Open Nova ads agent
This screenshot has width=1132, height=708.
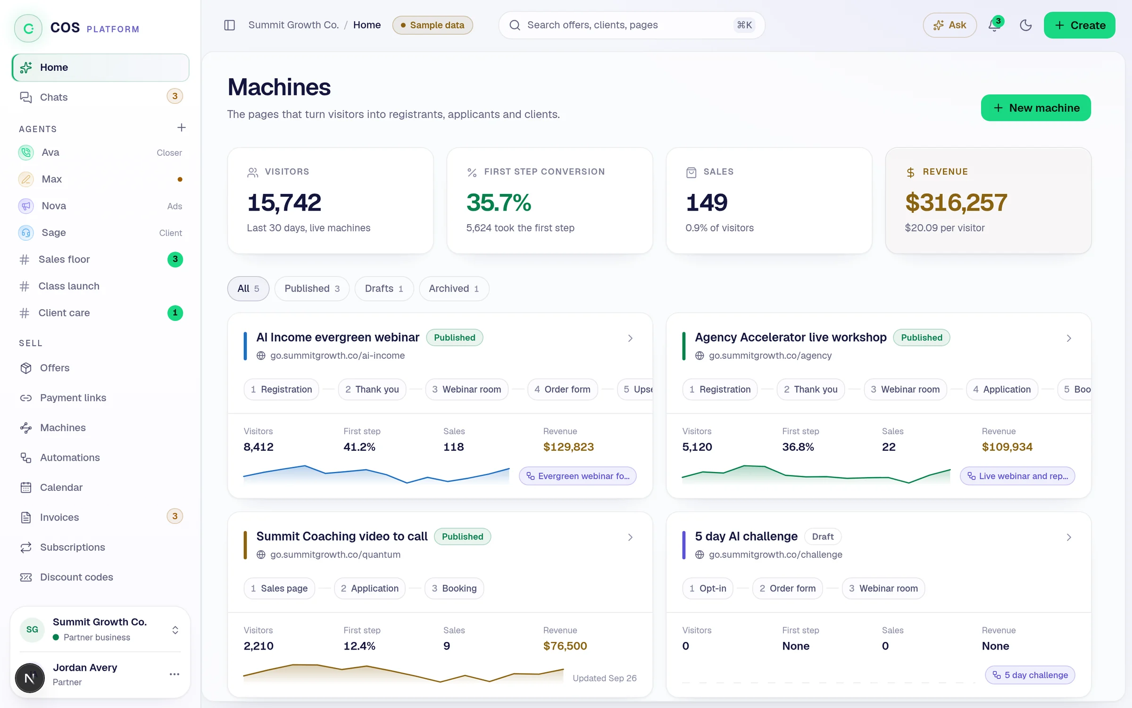[x=100, y=206]
